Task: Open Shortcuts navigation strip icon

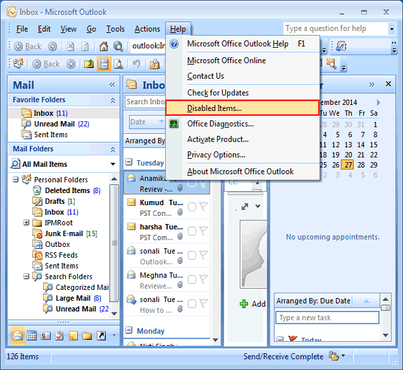Action: tap(101, 336)
